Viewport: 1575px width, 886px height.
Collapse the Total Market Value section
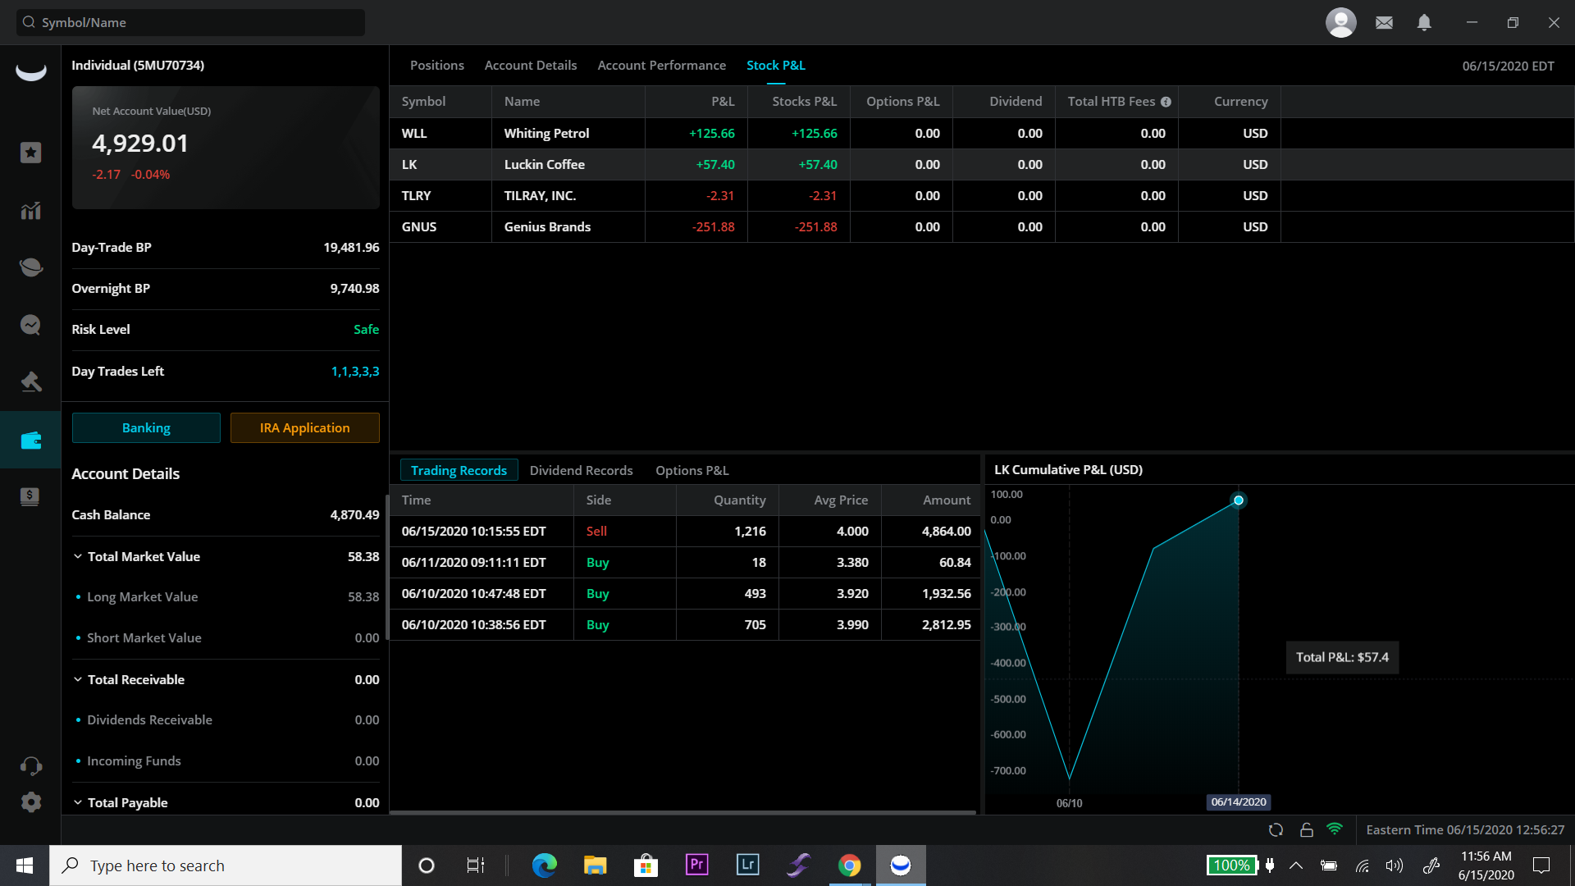(78, 556)
